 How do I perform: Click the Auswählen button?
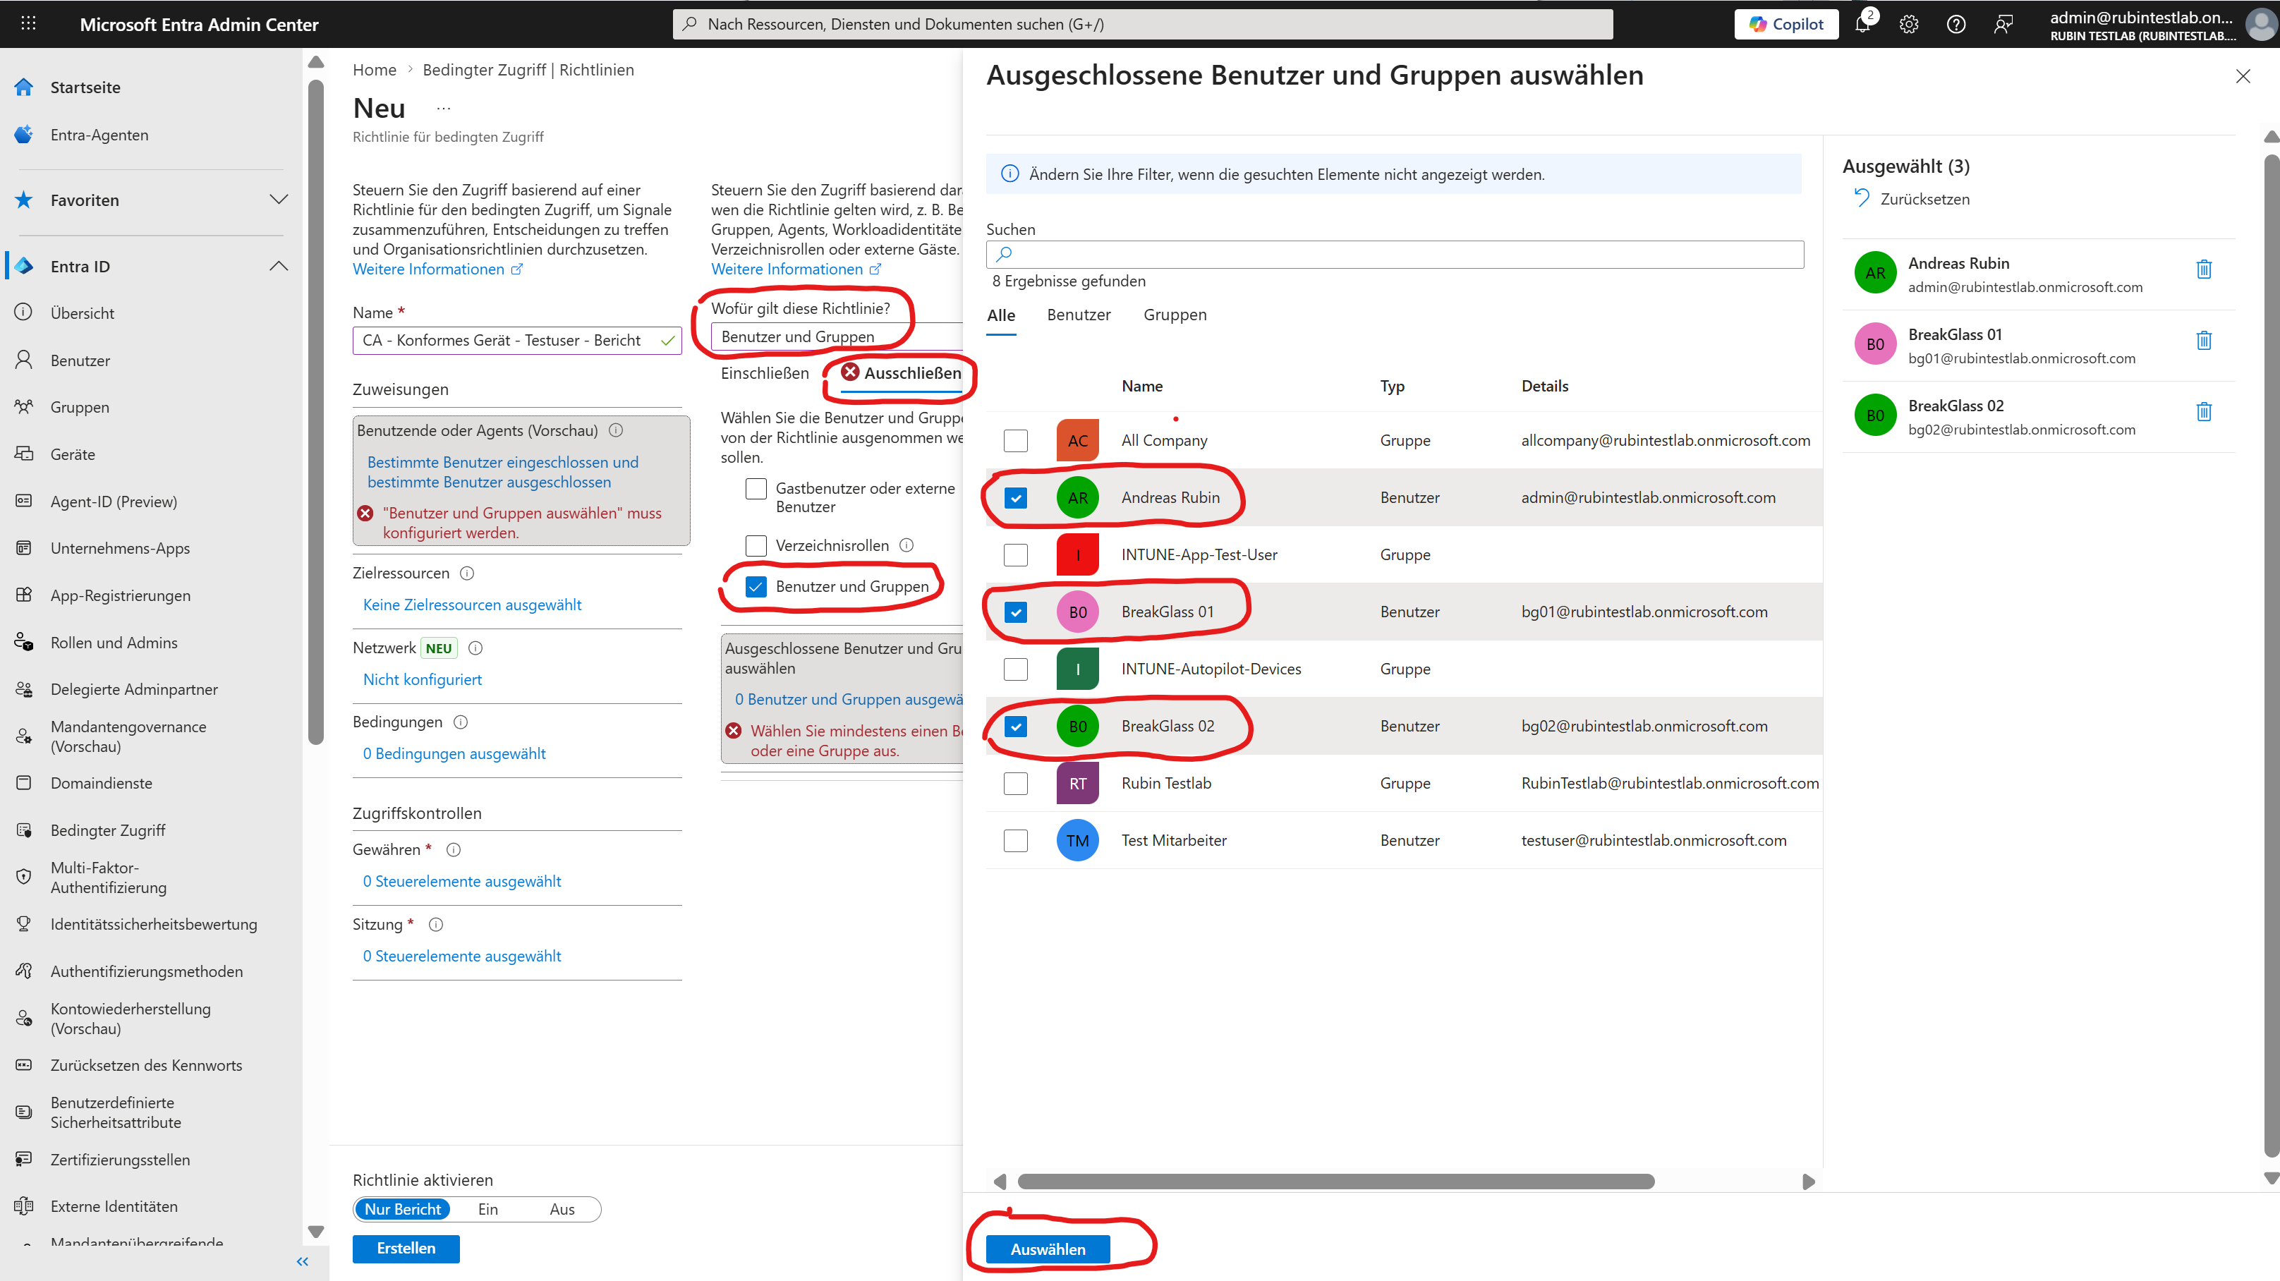click(1047, 1249)
